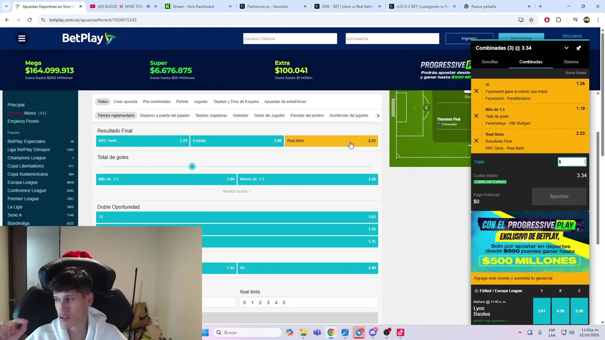Open Mostrar más apuestas for Lyon-Basilea

(x=490, y=321)
